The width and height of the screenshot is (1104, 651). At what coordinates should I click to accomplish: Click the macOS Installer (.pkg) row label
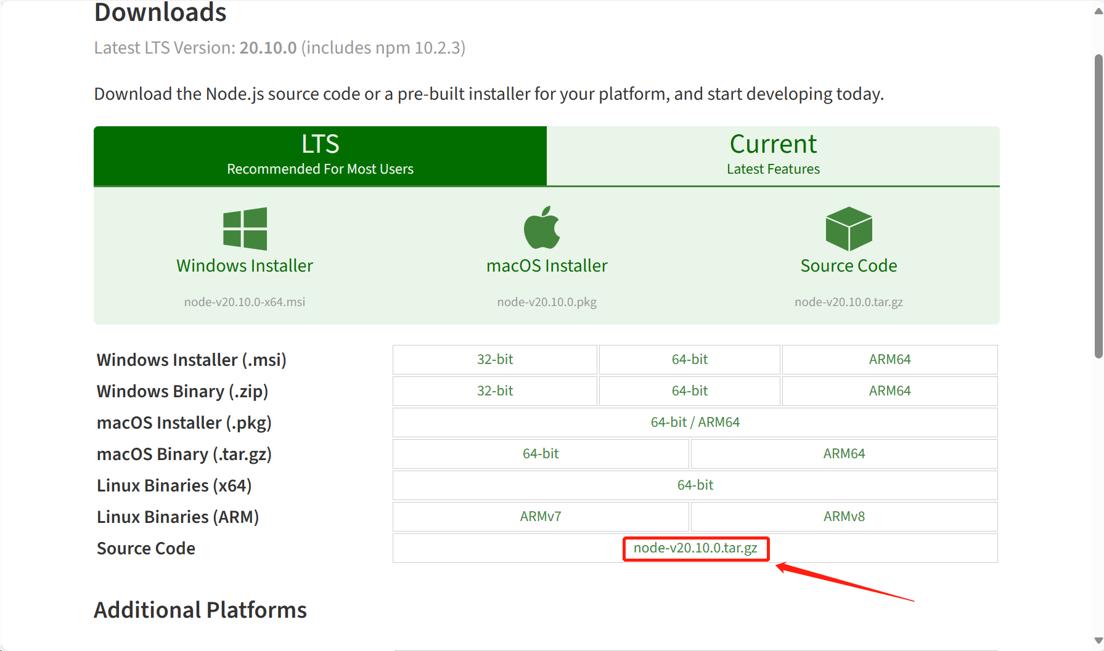tap(184, 423)
